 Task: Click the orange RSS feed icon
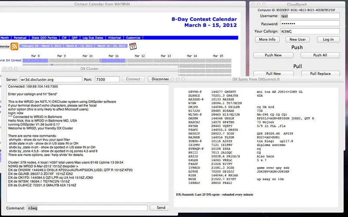point(14,46)
